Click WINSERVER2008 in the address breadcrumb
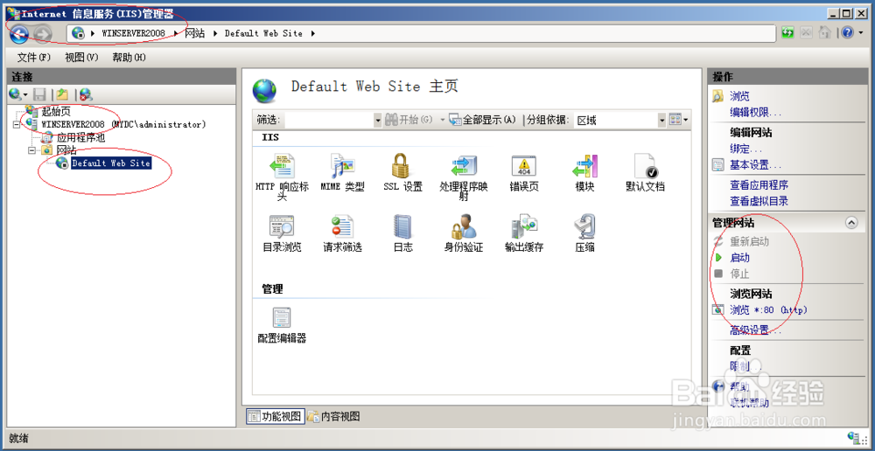This screenshot has height=451, width=875. pyautogui.click(x=133, y=33)
